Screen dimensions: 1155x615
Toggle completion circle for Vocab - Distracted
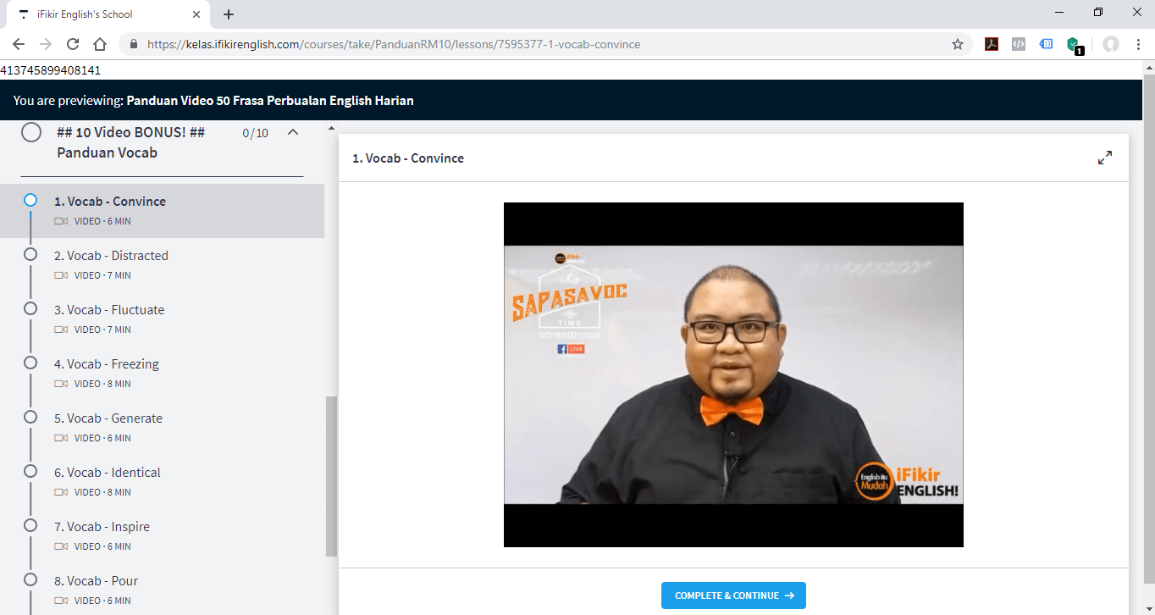(30, 254)
